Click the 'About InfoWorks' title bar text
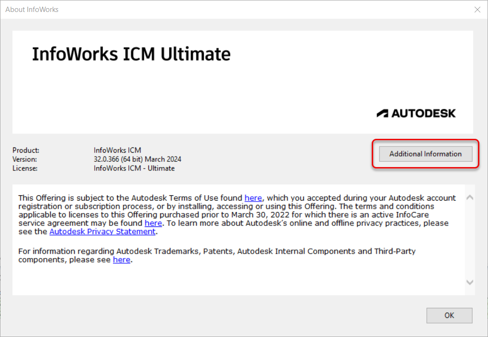 point(32,9)
